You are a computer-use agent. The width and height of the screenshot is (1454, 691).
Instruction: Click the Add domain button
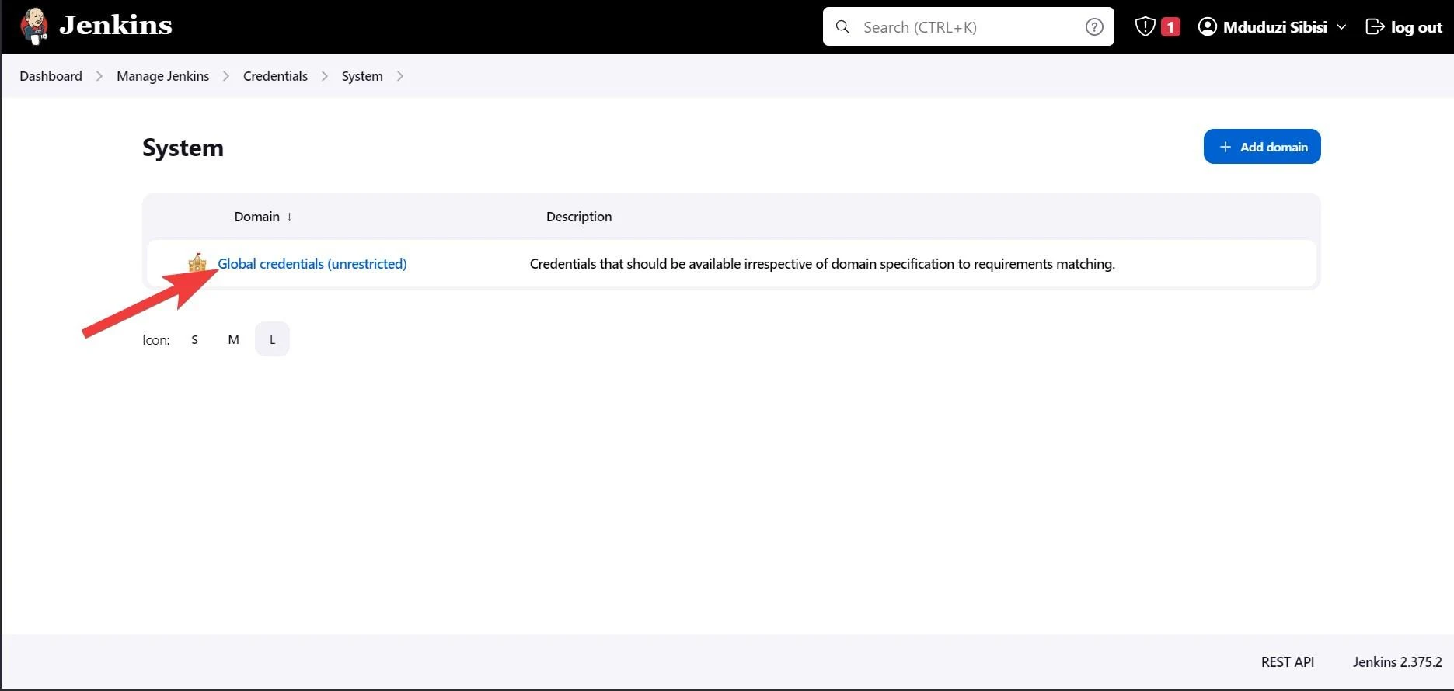click(x=1262, y=147)
